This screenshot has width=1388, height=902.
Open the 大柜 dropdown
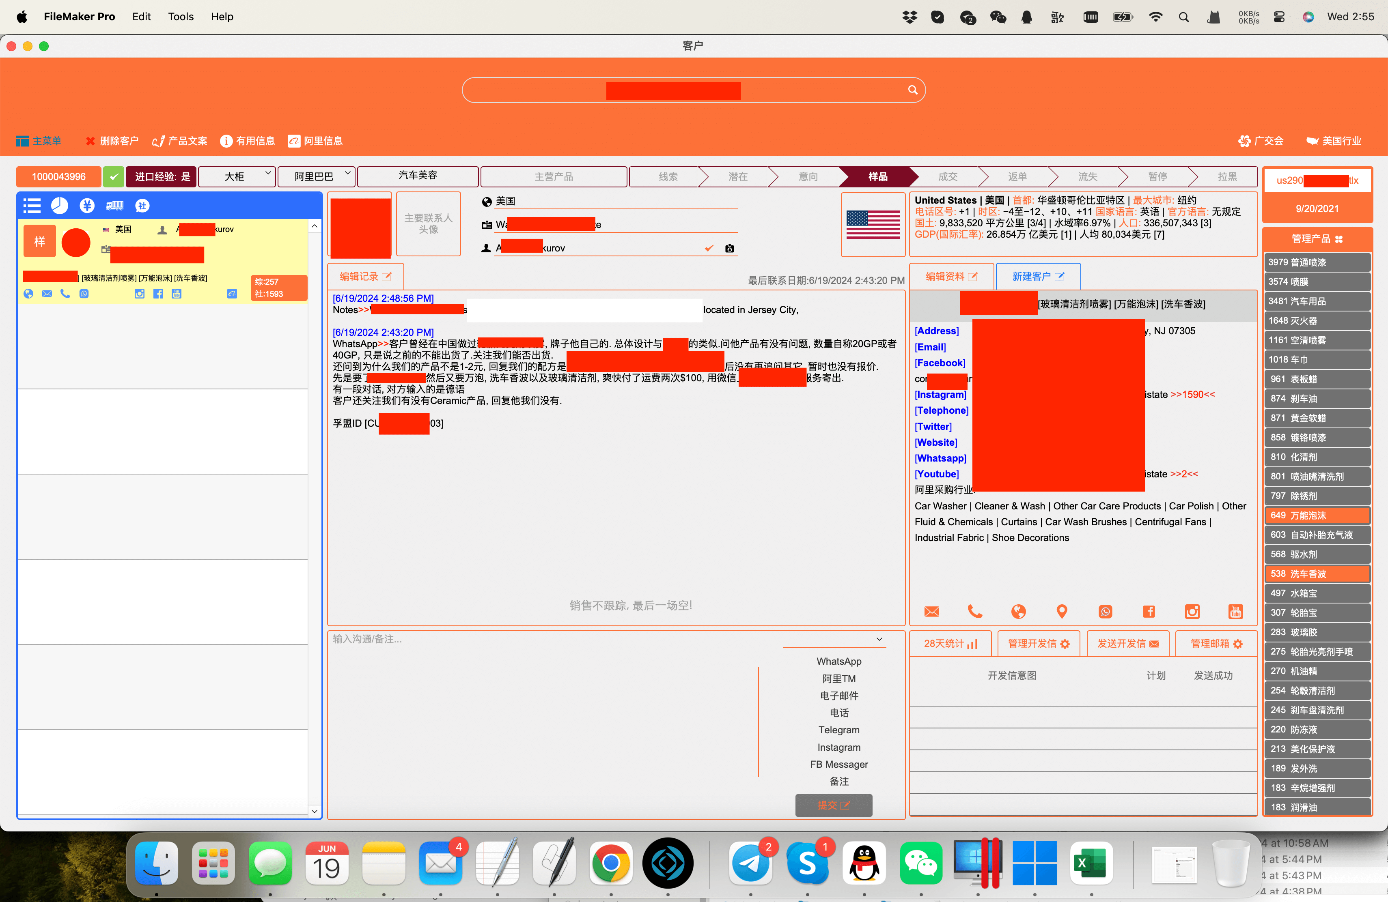coord(237,176)
